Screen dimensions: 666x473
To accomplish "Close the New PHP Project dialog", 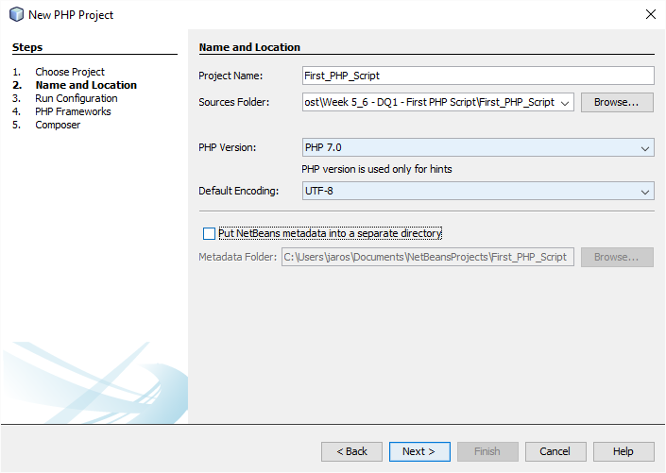I will (650, 14).
